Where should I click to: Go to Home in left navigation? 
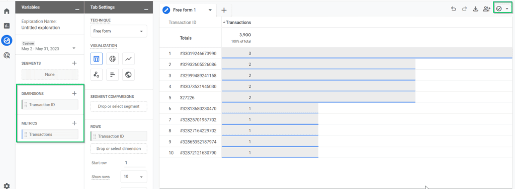[7, 11]
